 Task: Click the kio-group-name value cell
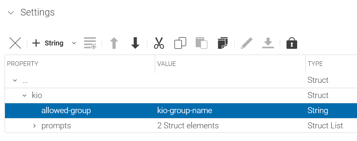pyautogui.click(x=185, y=111)
